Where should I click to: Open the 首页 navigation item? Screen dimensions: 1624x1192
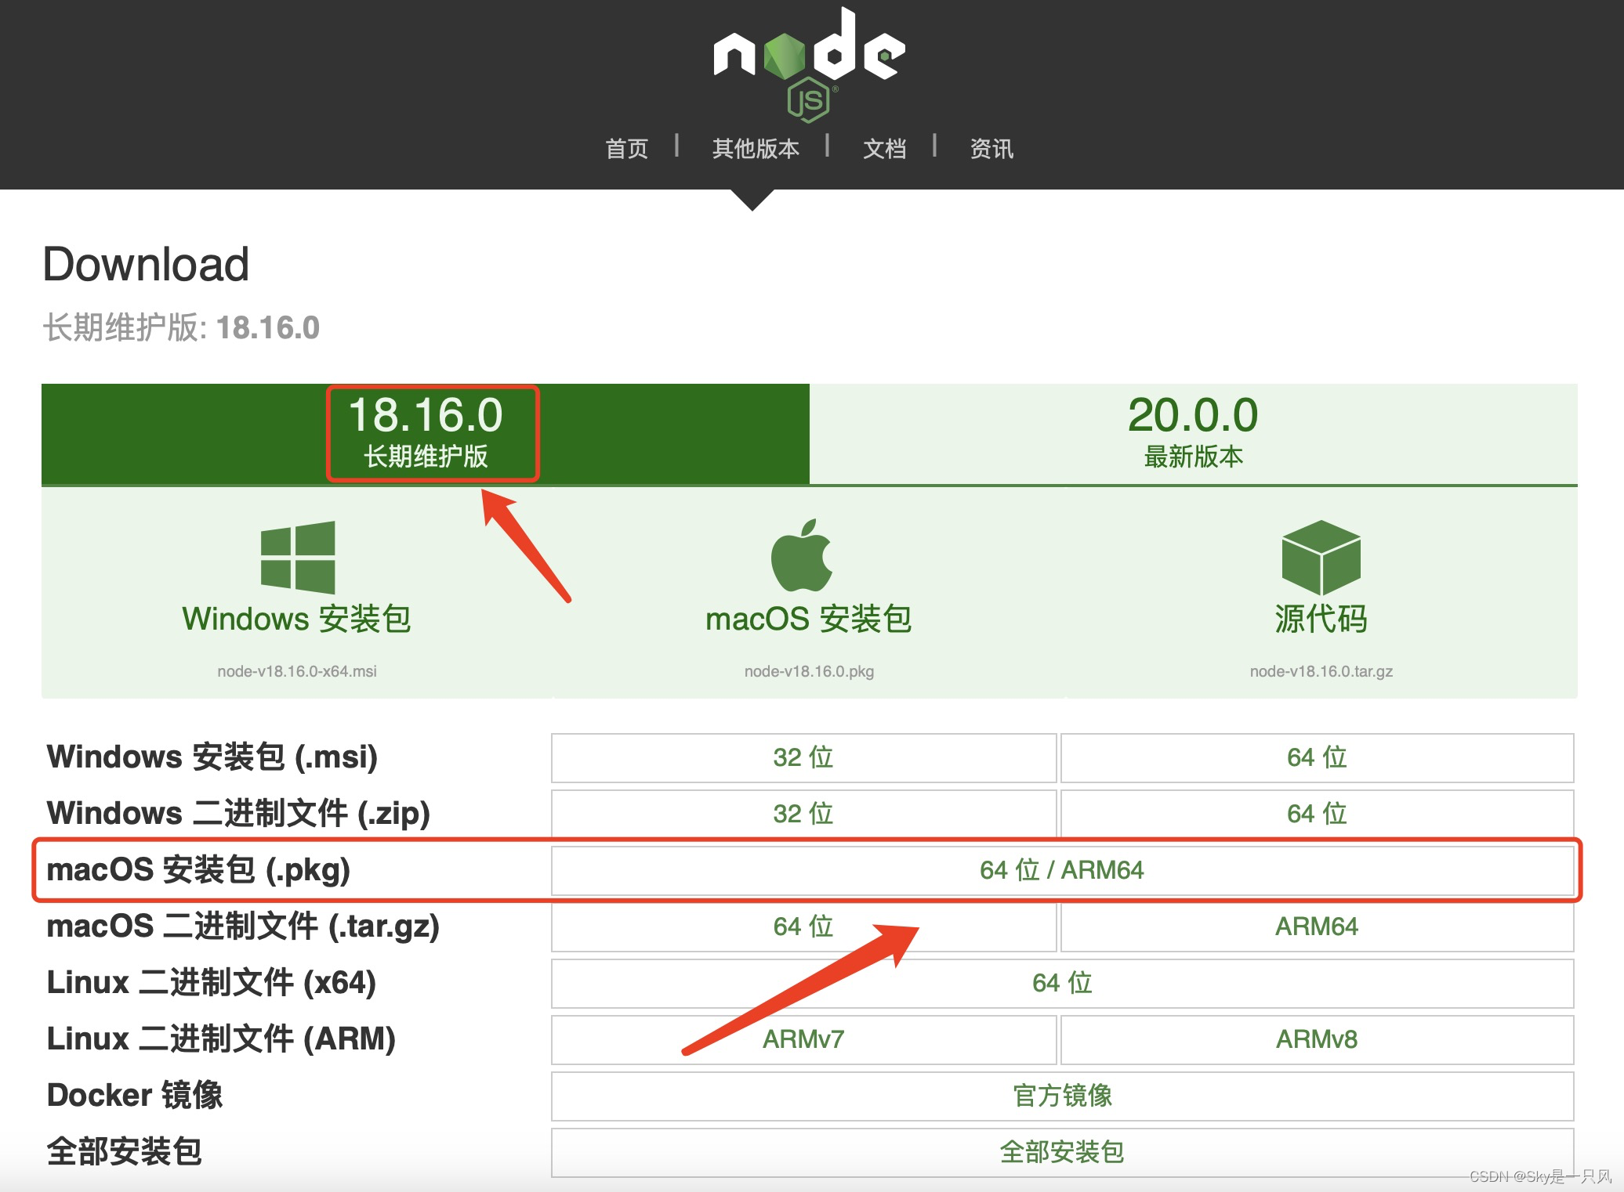pos(627,148)
